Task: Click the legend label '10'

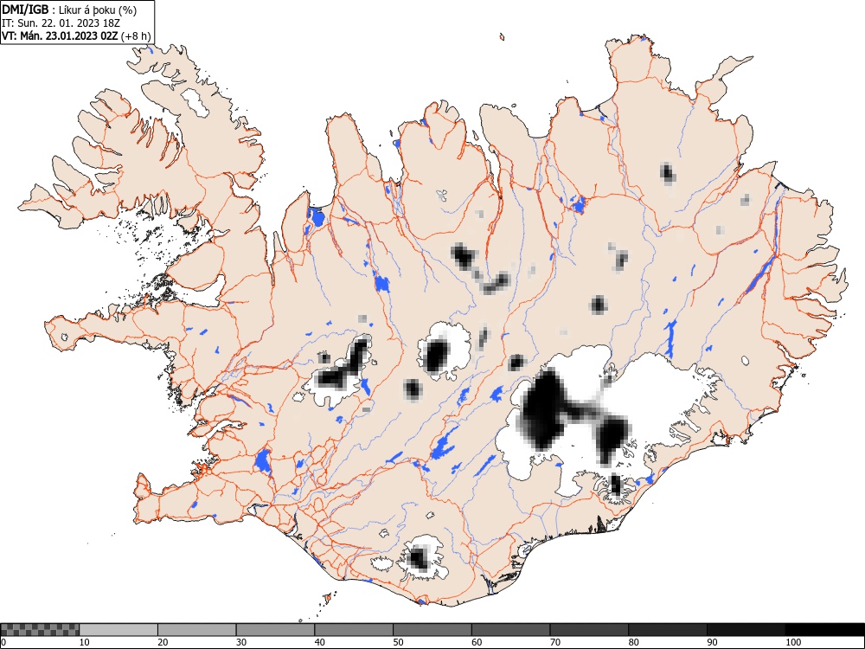Action: 85,642
